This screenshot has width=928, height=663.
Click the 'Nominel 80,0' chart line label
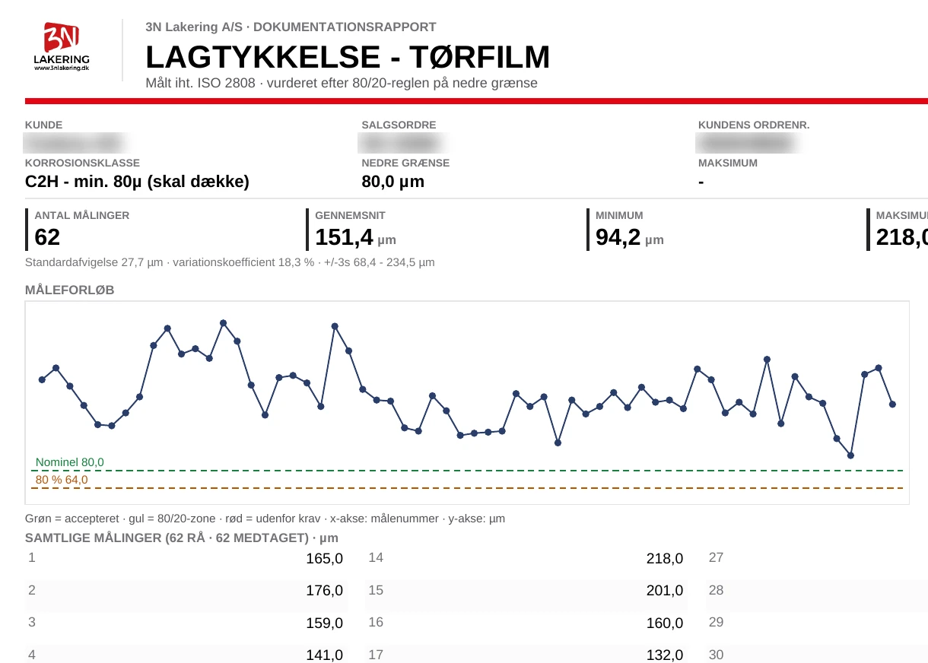coord(70,462)
